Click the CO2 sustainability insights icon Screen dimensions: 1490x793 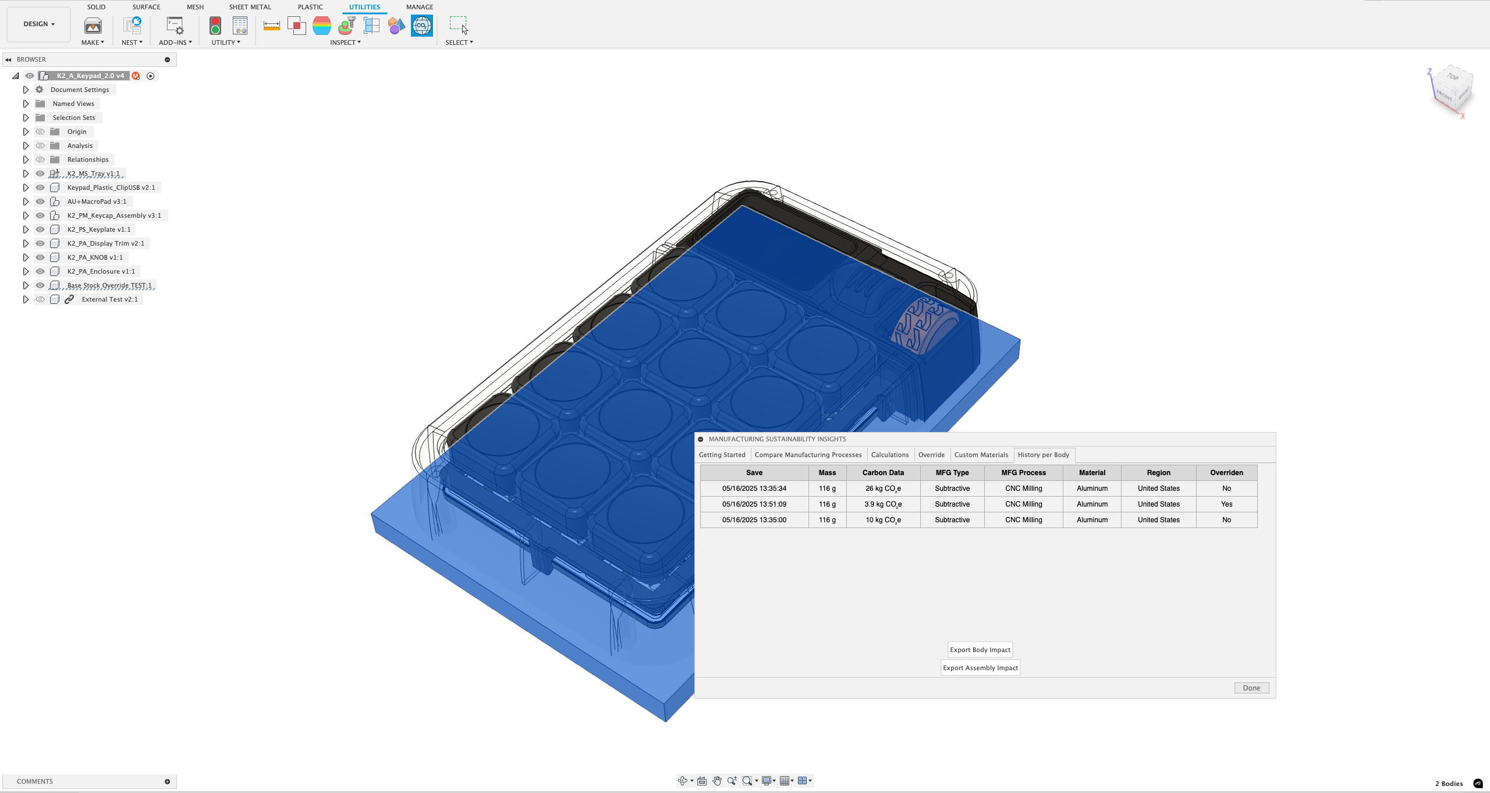pyautogui.click(x=421, y=26)
